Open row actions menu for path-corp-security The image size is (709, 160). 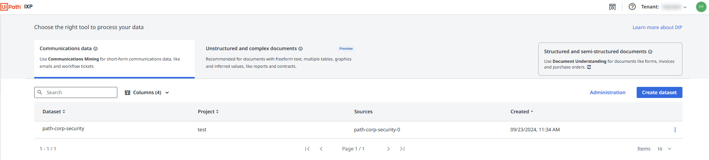[x=675, y=130]
